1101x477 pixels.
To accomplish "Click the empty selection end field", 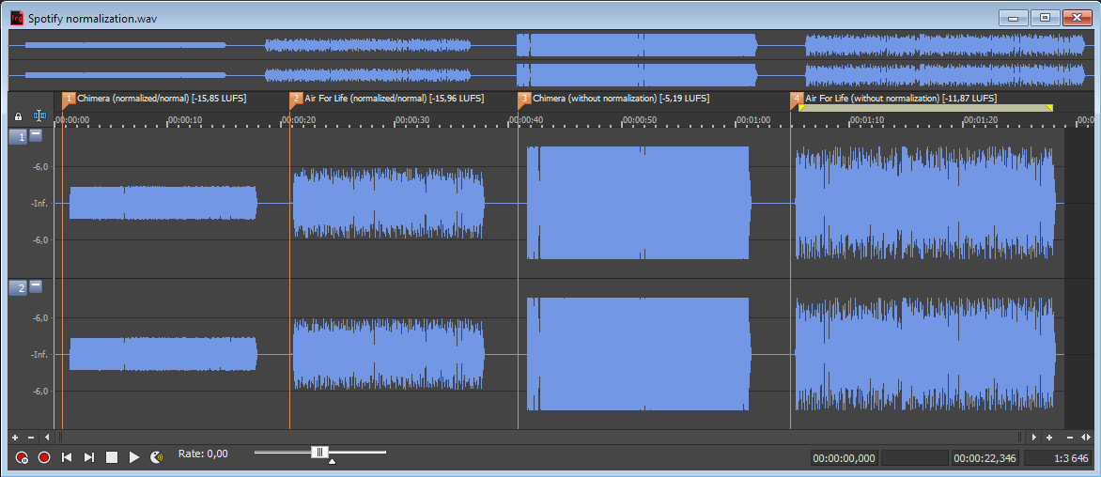I will click(914, 458).
